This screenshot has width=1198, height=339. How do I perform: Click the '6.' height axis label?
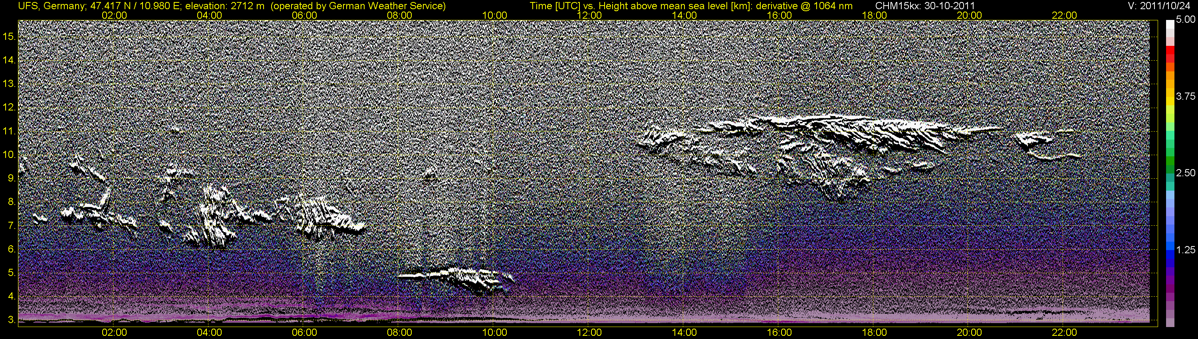tap(12, 249)
